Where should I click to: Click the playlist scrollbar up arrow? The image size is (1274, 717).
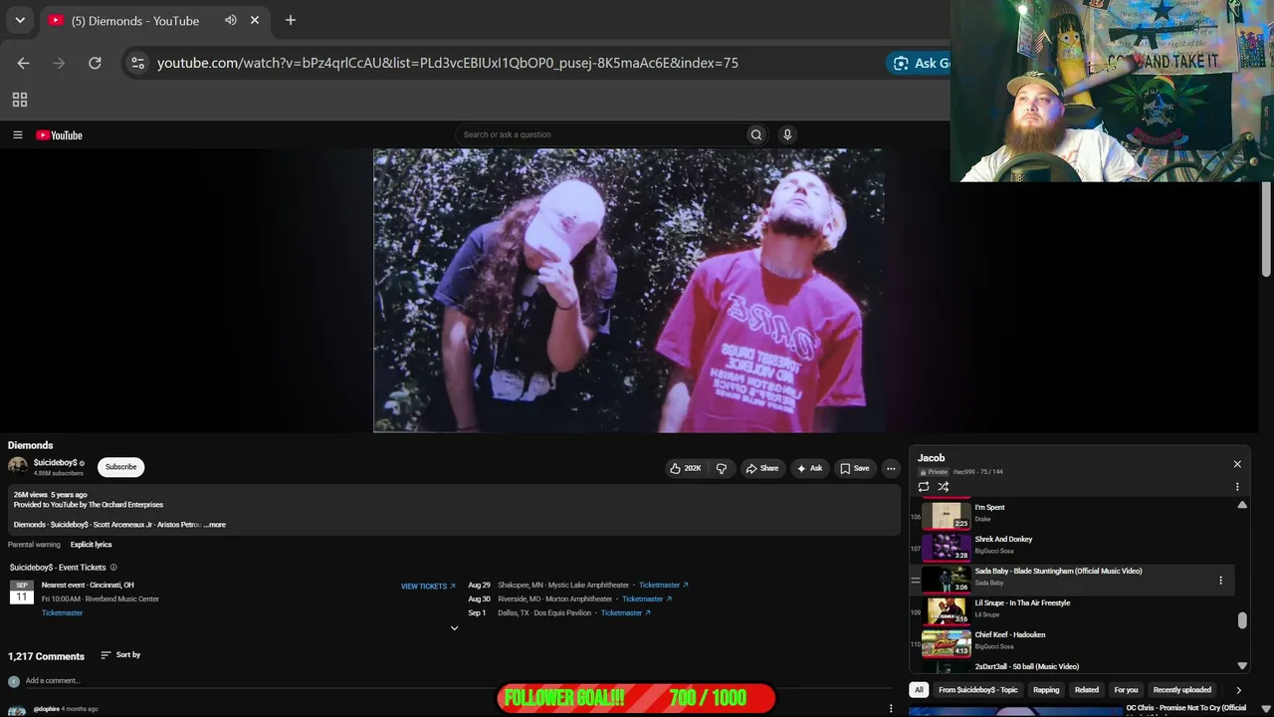click(1242, 506)
